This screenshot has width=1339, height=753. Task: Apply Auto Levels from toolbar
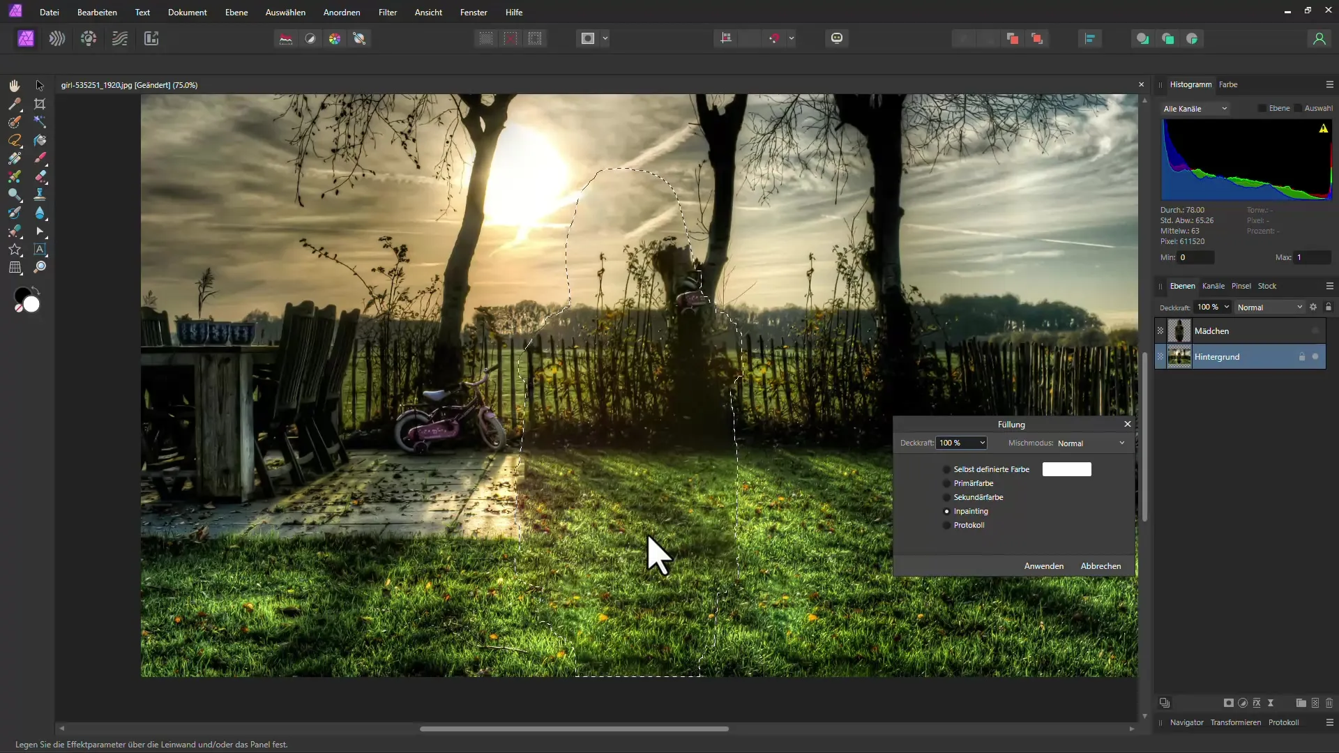pos(286,38)
